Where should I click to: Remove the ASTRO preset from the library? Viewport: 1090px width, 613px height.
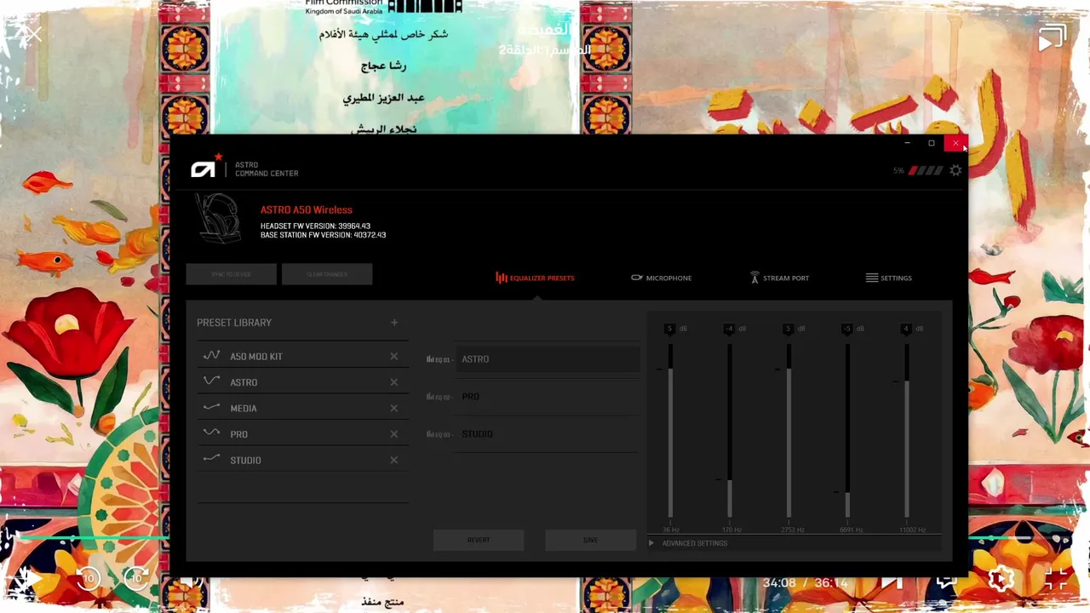click(x=394, y=382)
